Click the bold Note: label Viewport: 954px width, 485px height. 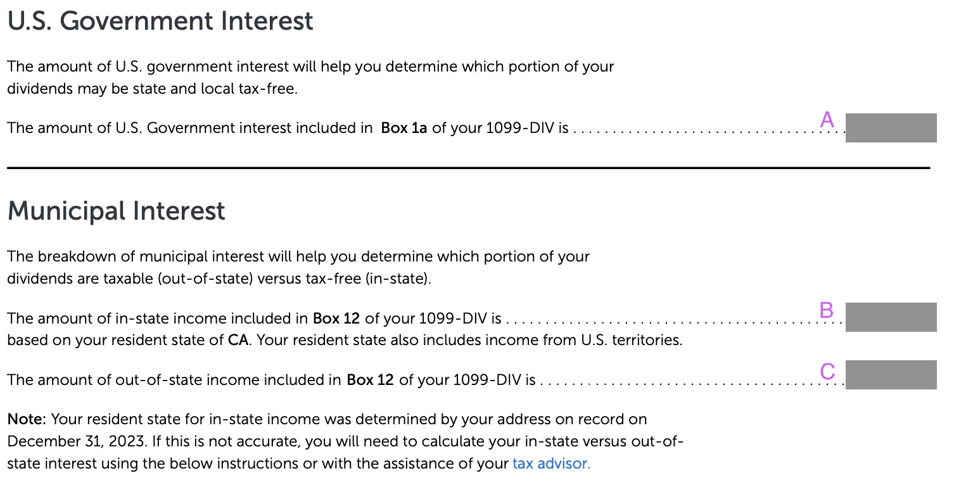pos(27,419)
